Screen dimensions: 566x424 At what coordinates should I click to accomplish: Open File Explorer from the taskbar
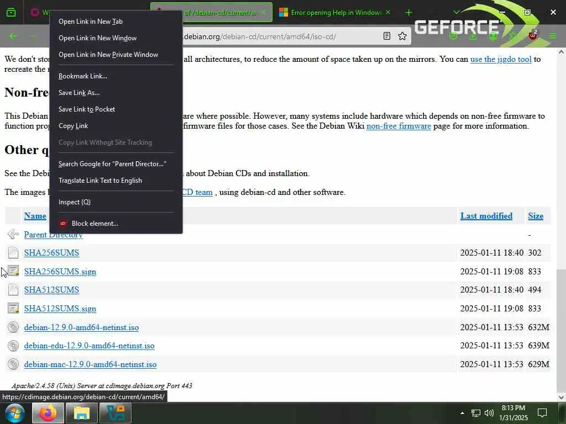tap(82, 413)
